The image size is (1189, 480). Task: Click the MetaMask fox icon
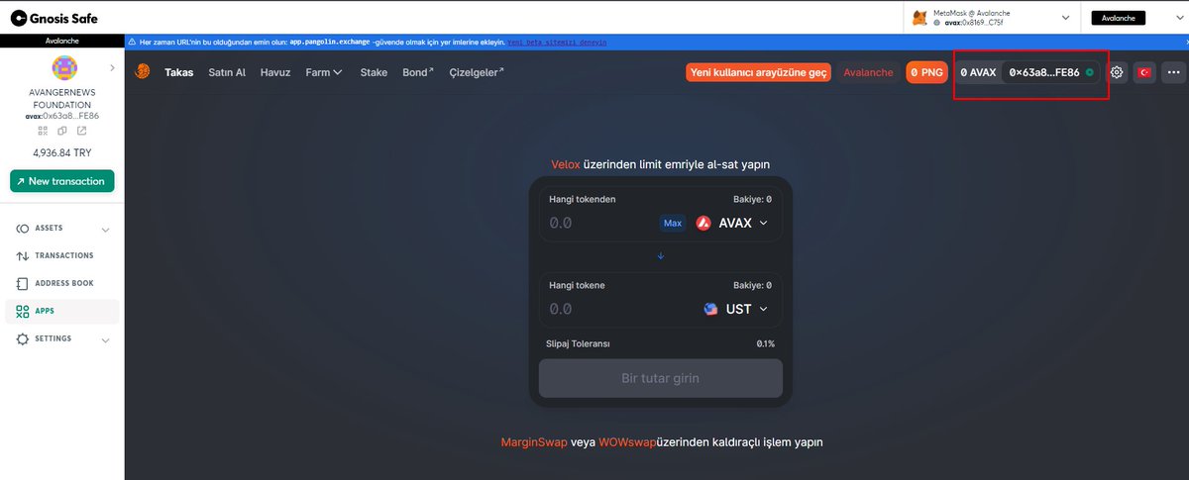(x=919, y=18)
